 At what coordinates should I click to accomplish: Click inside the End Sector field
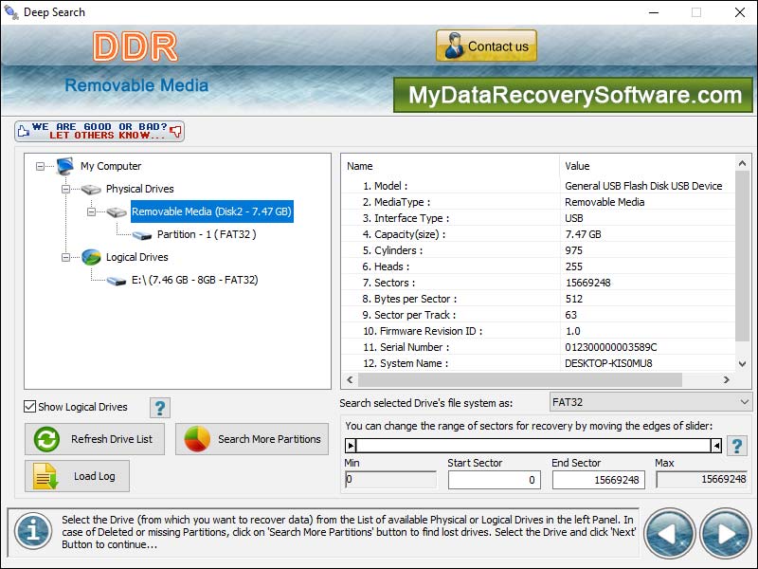pos(597,480)
